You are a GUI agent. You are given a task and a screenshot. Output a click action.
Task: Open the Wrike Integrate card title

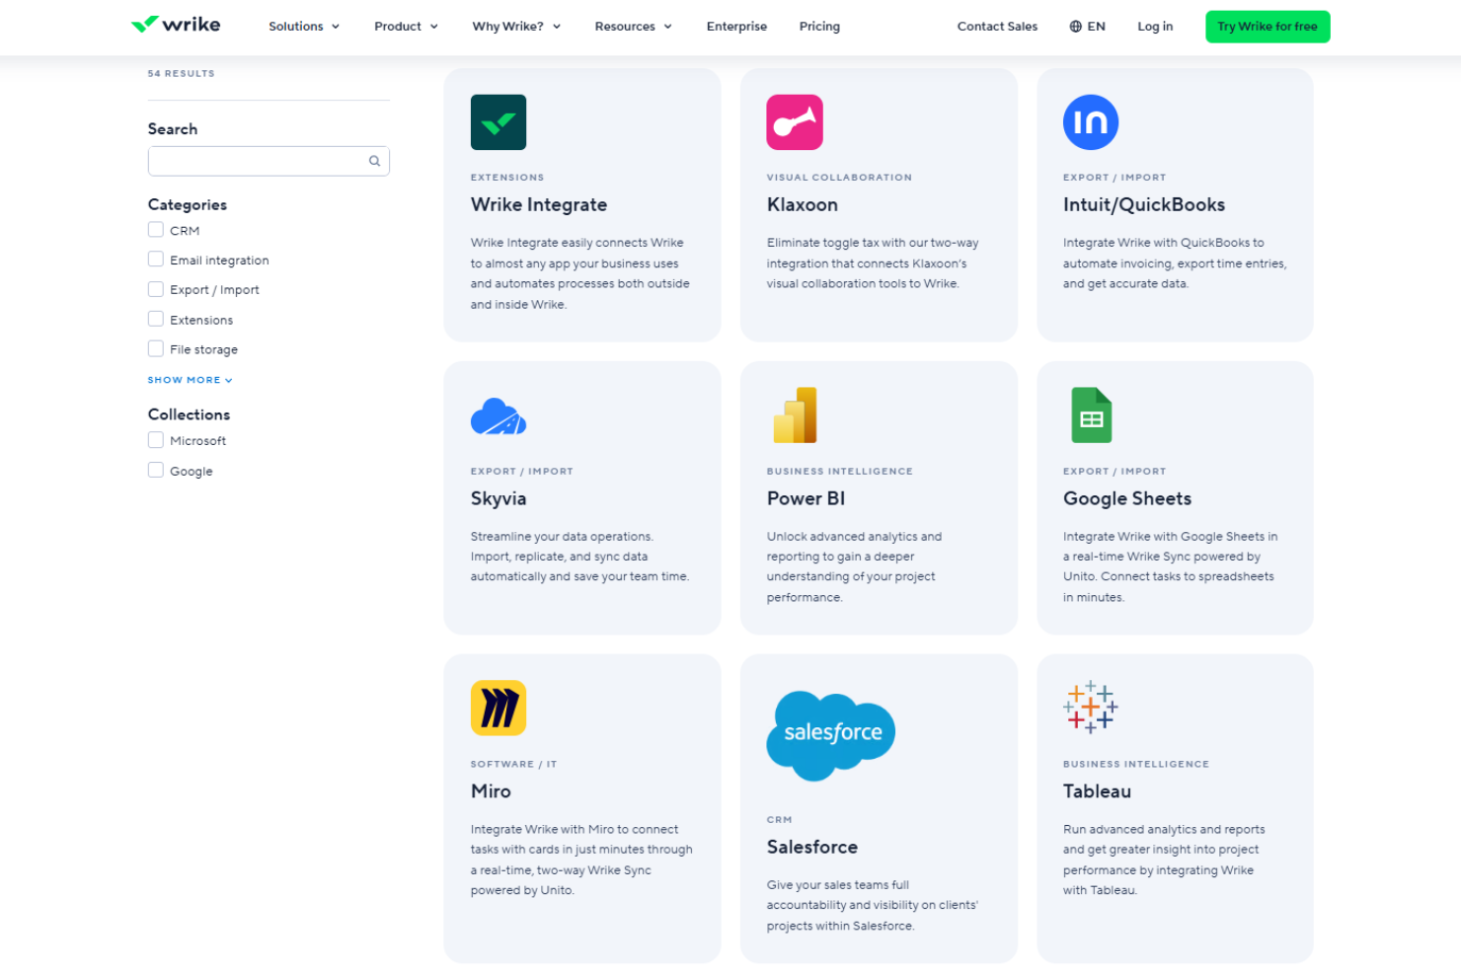(539, 205)
